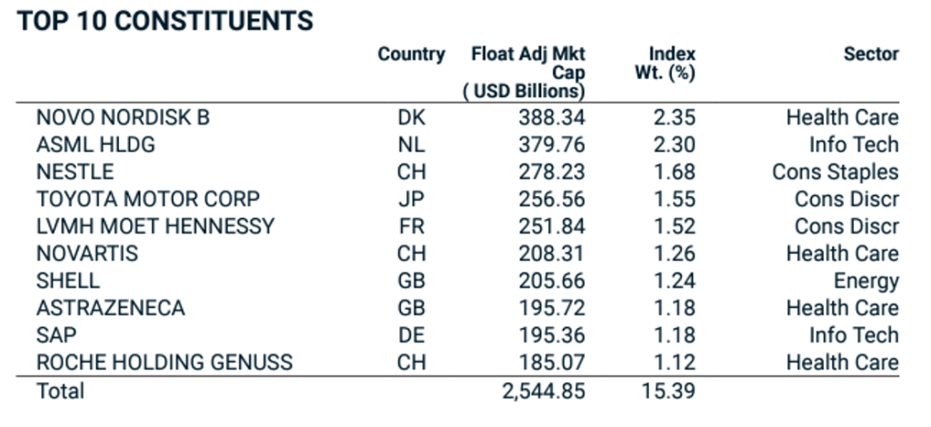
Task: Select the NOVO NORDISK B row name
Action: pos(123,117)
